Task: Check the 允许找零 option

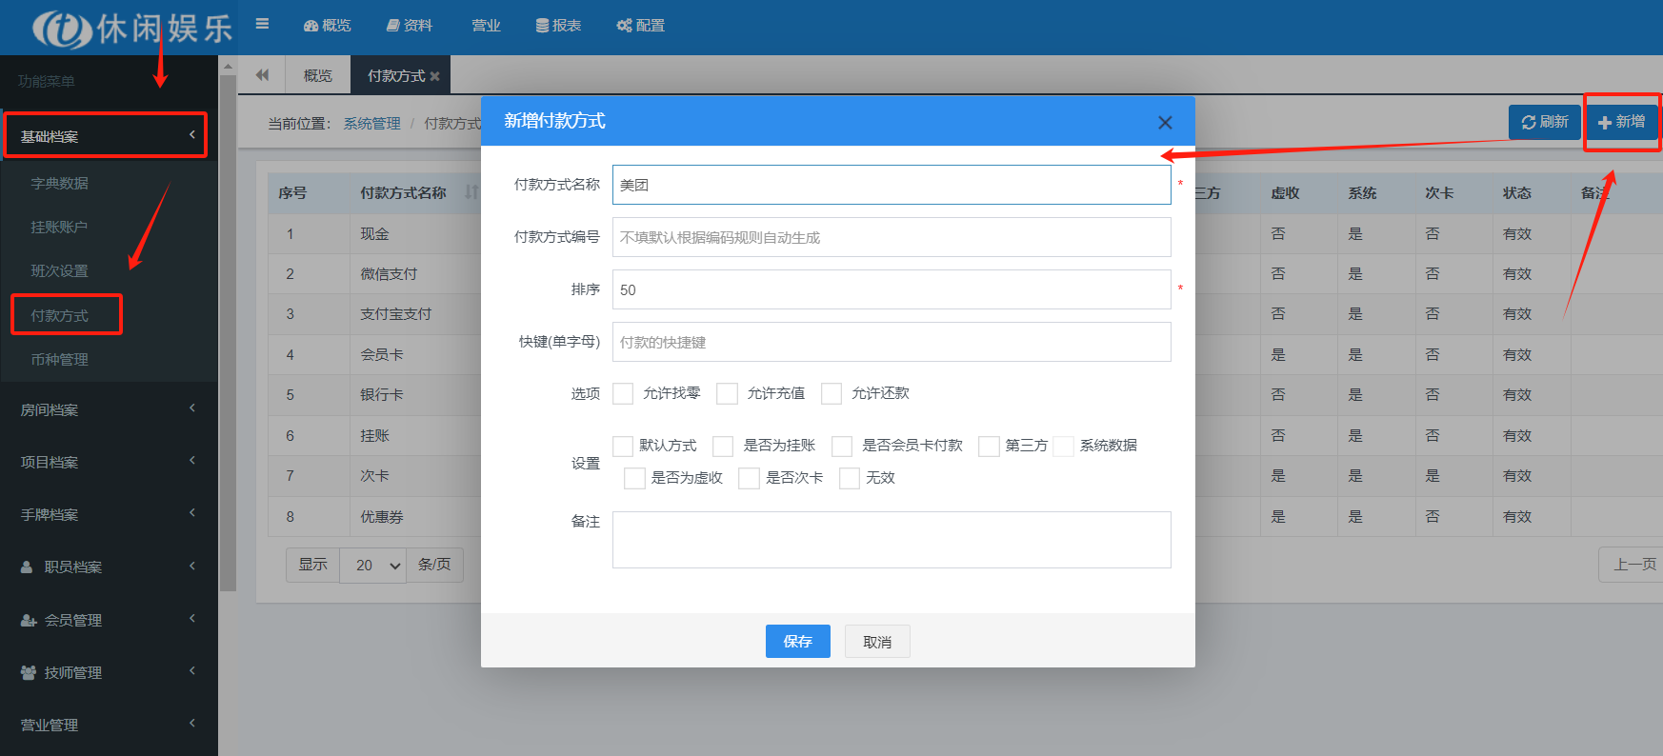Action: 623,393
